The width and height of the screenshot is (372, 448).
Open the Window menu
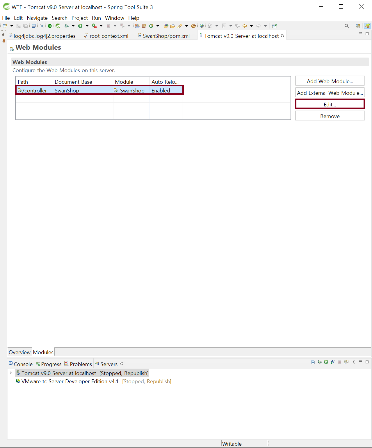[x=115, y=18]
